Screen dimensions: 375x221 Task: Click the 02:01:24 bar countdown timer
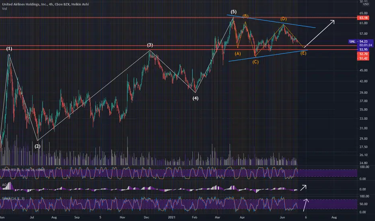(366, 45)
